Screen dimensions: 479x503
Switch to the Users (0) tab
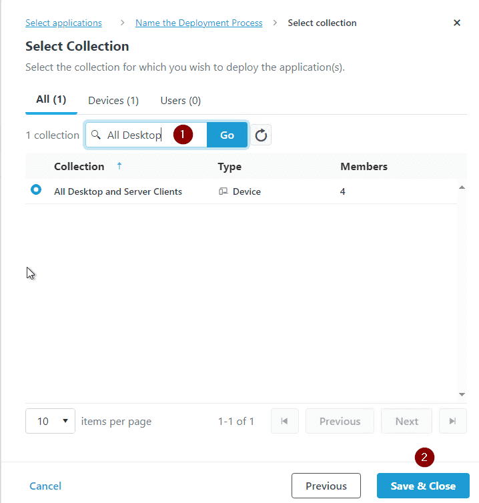181,101
